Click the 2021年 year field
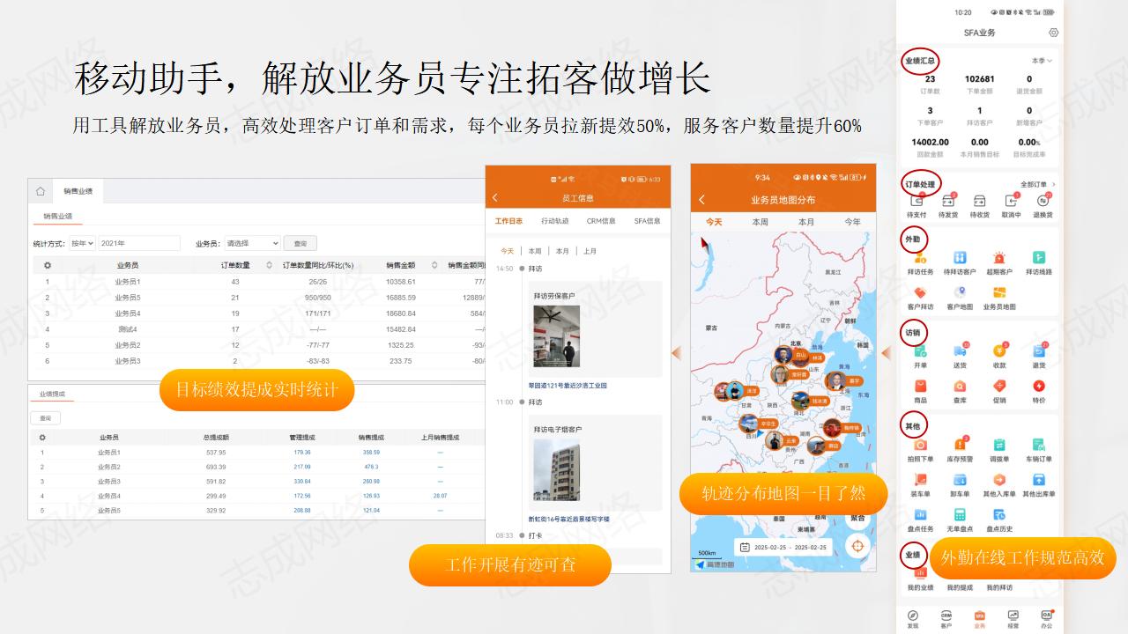Screen dimensions: 1128x634 [139, 243]
